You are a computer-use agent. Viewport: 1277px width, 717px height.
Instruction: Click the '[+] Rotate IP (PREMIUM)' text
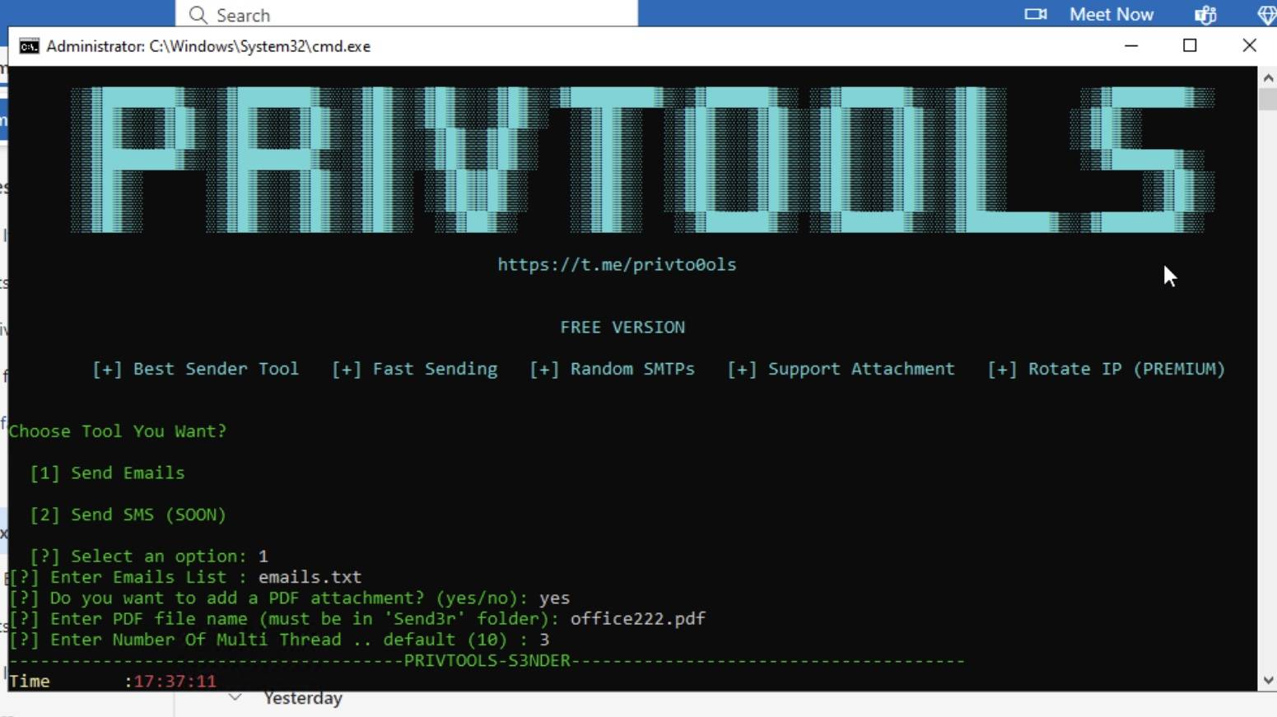click(x=1106, y=369)
